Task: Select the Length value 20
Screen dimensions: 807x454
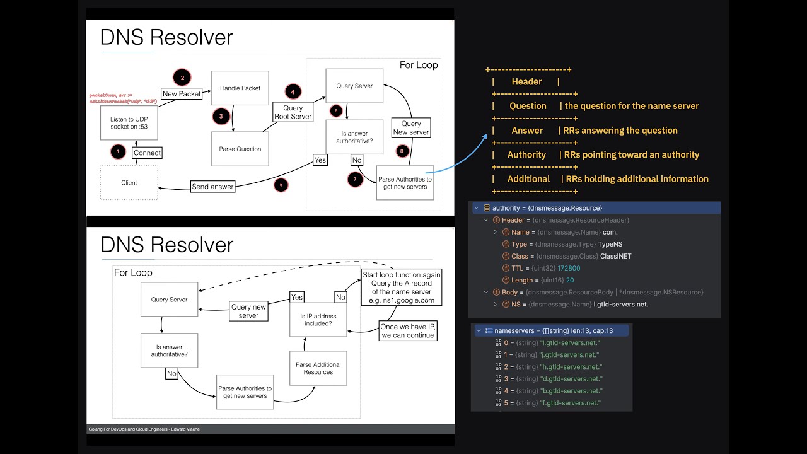Action: pyautogui.click(x=570, y=280)
